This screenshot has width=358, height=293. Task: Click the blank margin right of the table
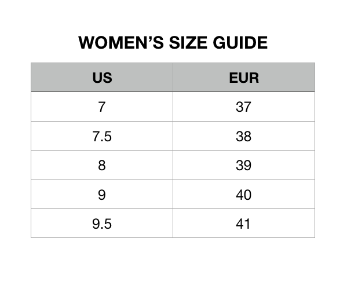[337, 151]
